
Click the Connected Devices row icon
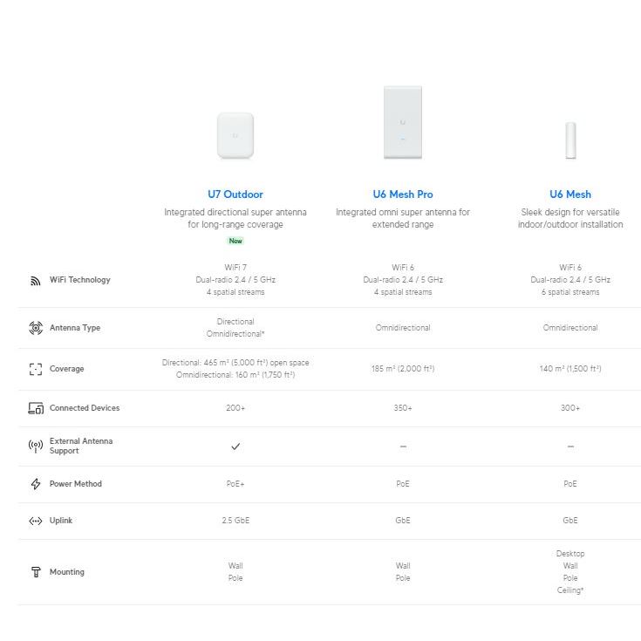pyautogui.click(x=36, y=408)
